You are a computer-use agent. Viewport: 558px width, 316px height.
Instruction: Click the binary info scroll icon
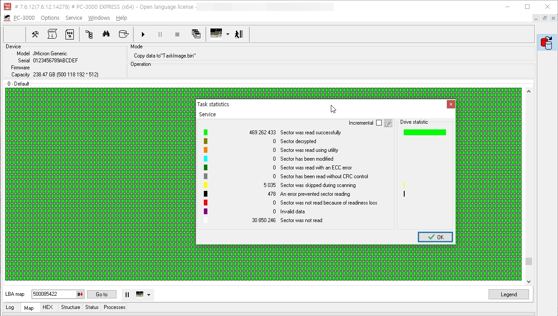pyautogui.click(x=52, y=34)
